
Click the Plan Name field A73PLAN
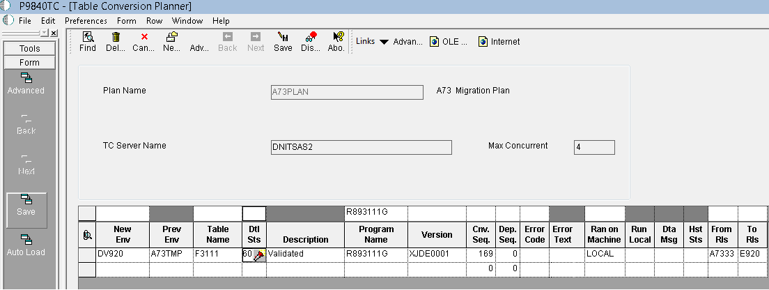[x=347, y=92]
